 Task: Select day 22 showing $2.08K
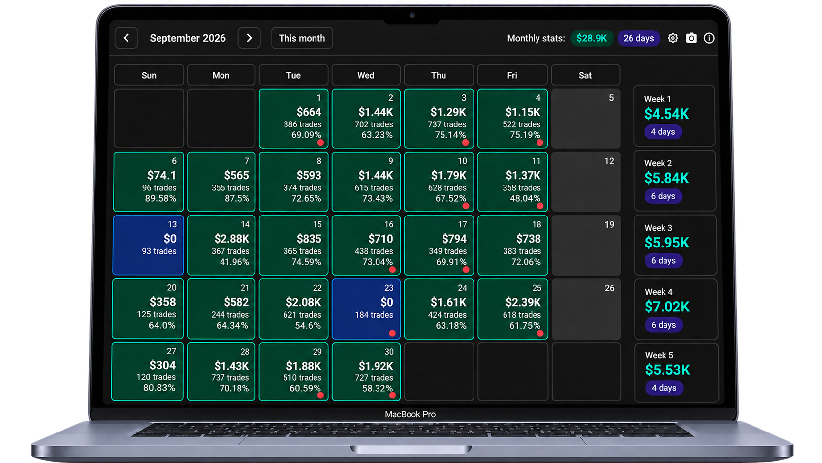pos(293,309)
